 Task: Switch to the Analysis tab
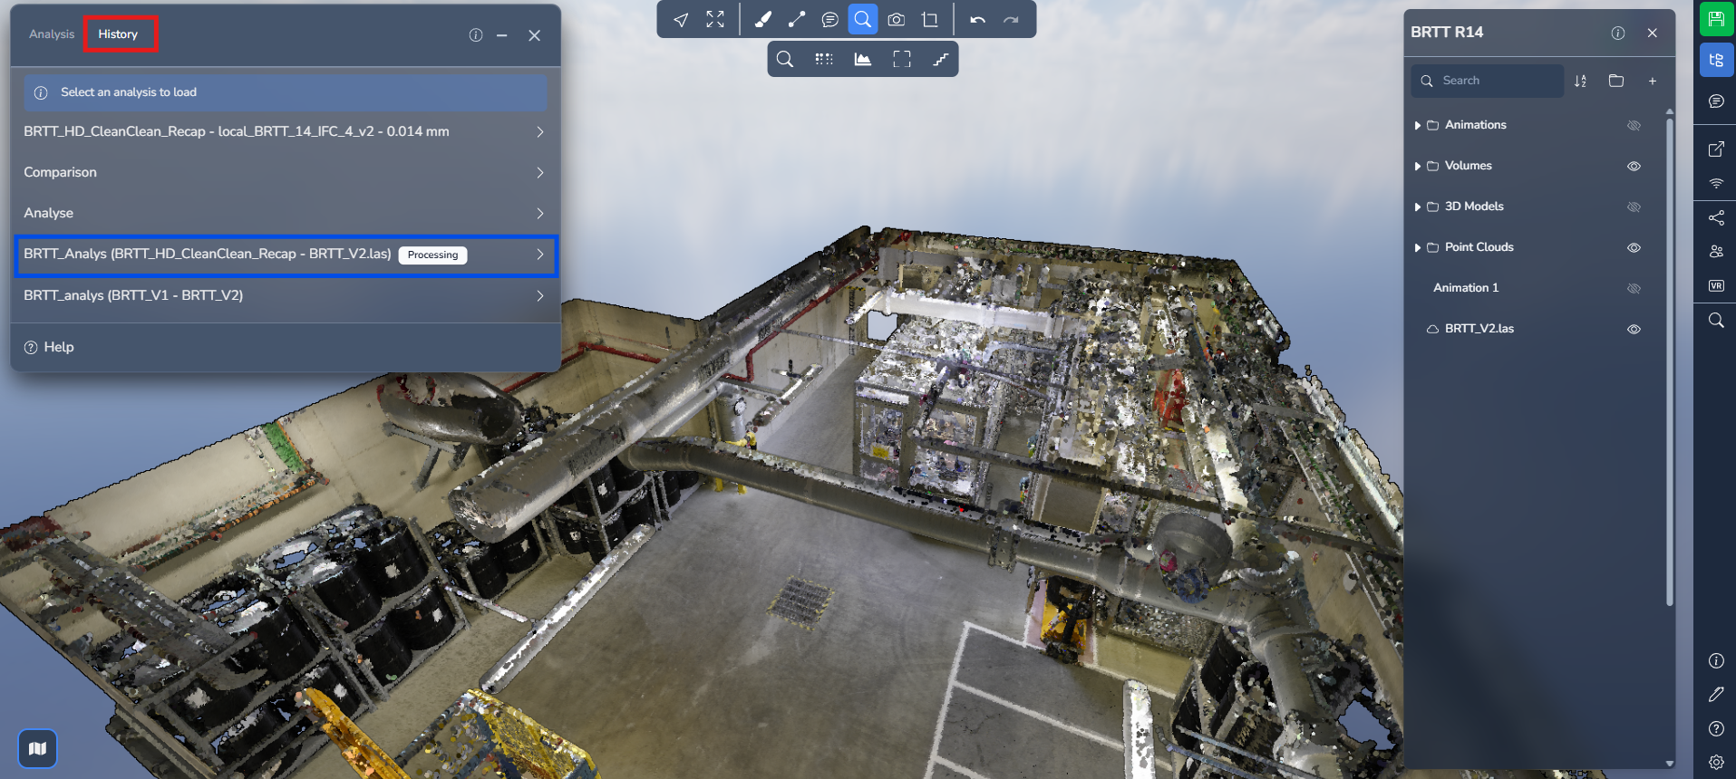52,34
